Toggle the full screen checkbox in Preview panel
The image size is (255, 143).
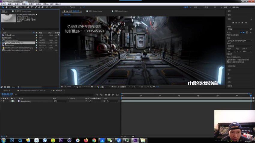click(228, 54)
